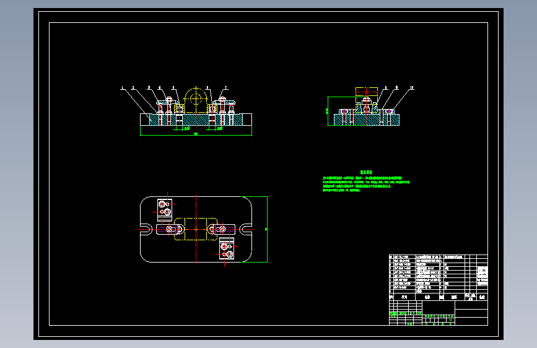The height and width of the screenshot is (348, 537).
Task: Pick the overall length dimension under front view
Action: 196,134
